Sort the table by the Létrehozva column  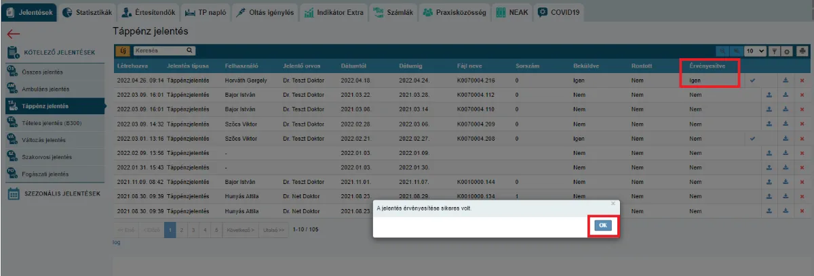point(132,66)
